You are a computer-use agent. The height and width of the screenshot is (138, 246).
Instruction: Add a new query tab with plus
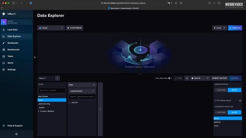pos(57,78)
